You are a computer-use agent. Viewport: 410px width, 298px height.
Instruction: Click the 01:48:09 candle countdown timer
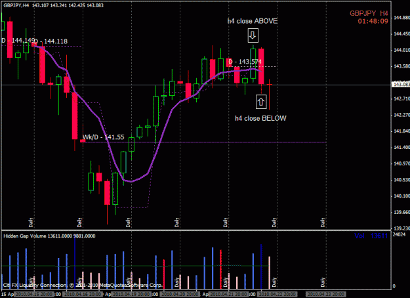point(373,21)
